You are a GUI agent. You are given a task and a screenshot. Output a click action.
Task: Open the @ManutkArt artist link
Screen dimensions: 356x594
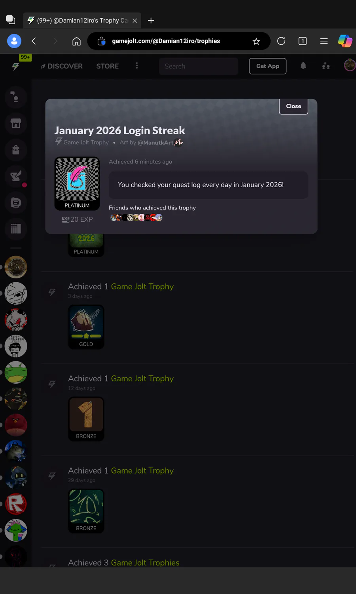pos(155,143)
